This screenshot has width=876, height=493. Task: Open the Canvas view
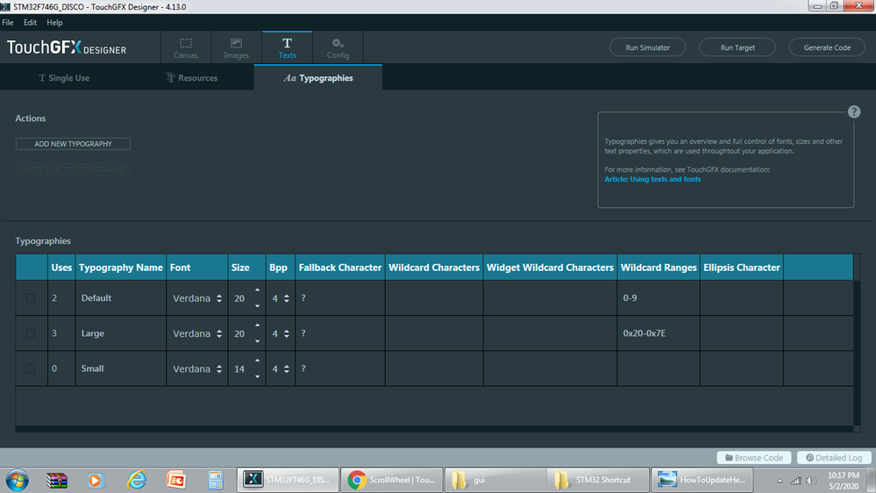coord(186,47)
